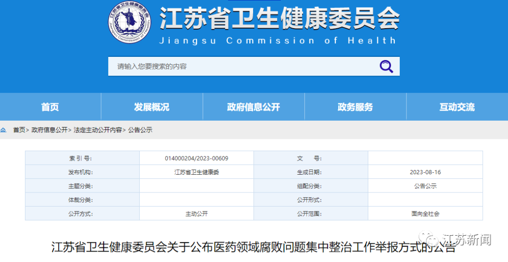Click the magnifying glass search icon

[386, 67]
